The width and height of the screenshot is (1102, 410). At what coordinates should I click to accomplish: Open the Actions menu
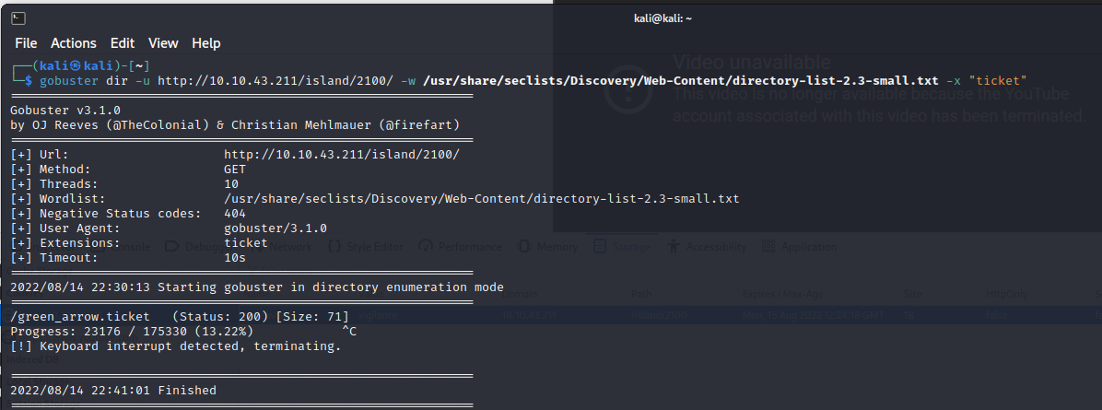[74, 43]
